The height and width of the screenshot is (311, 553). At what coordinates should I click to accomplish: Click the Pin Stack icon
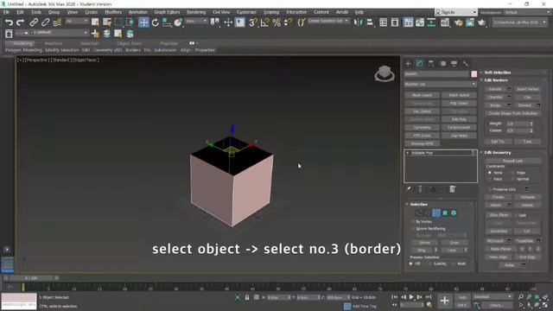tap(409, 189)
